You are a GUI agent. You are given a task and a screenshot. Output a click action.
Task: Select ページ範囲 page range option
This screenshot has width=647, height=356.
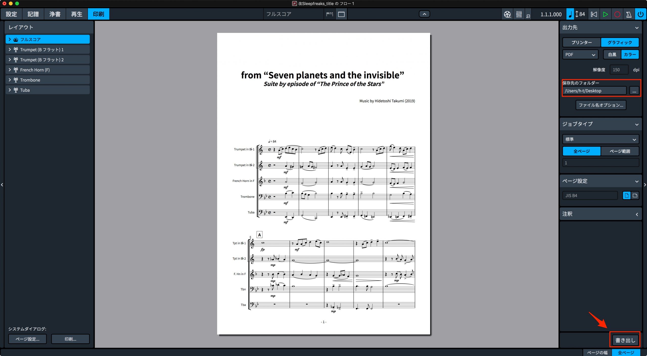tap(620, 151)
